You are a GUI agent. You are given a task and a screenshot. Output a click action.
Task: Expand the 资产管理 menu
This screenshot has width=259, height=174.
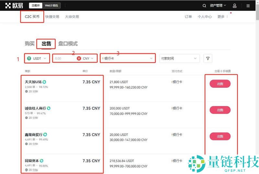pos(218,6)
